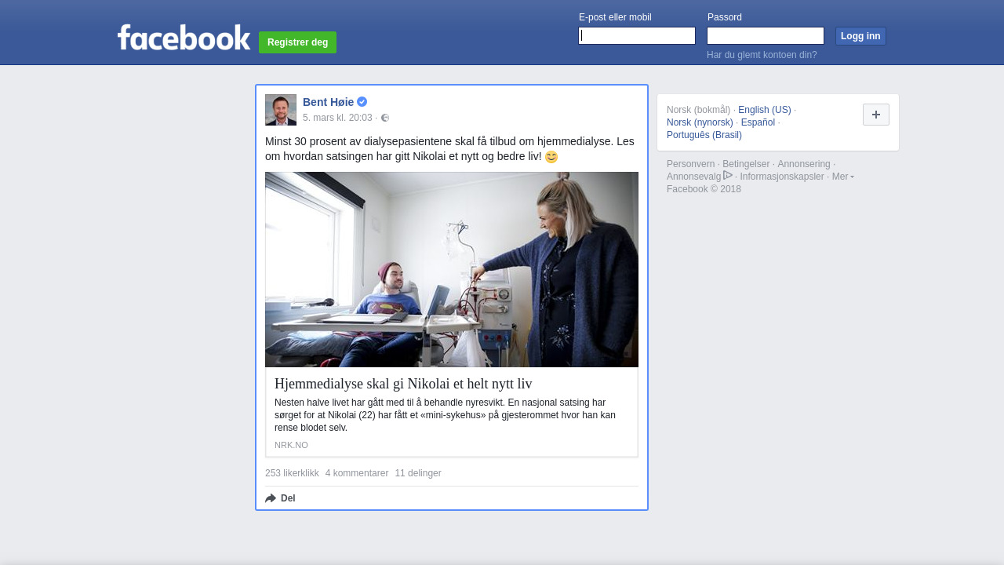Click the Facebook logo
1004x565 pixels.
click(x=184, y=37)
